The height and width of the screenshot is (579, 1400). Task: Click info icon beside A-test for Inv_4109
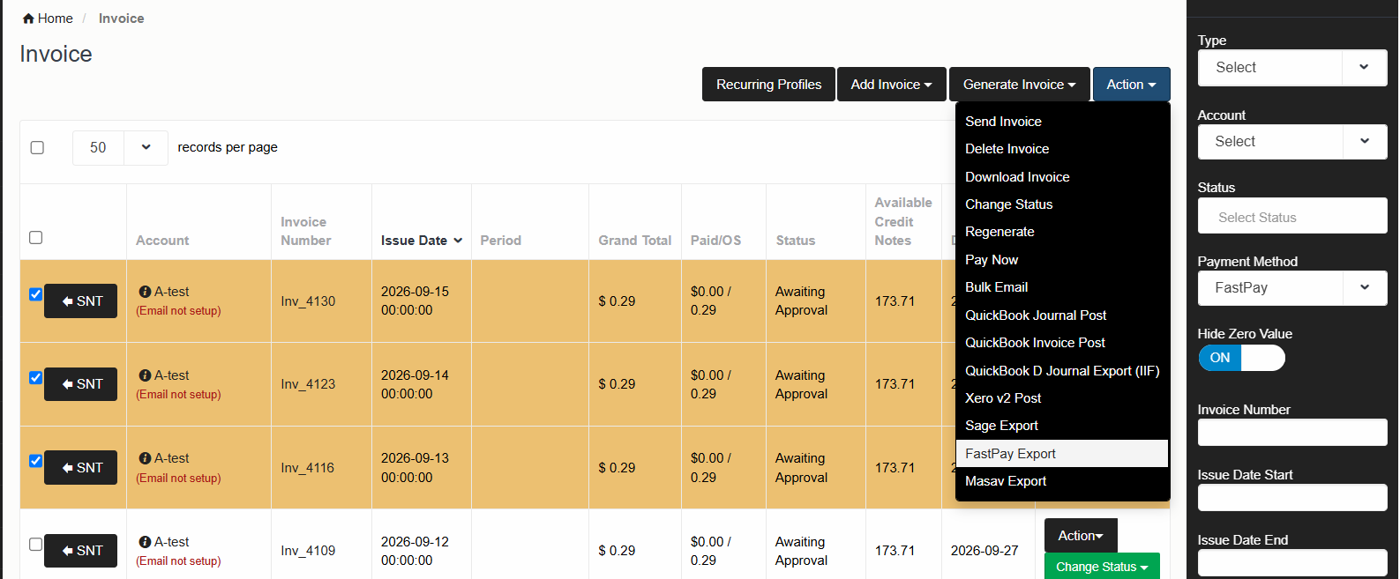[x=145, y=542]
